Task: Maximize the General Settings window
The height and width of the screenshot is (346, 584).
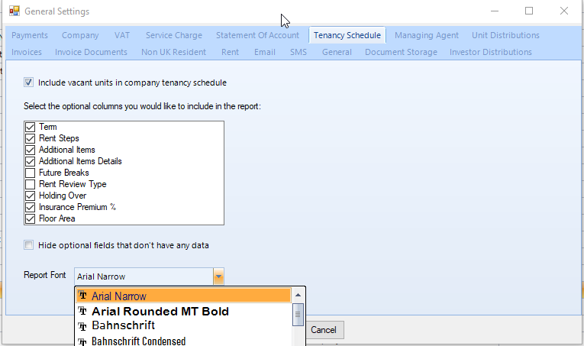Action: click(x=529, y=11)
